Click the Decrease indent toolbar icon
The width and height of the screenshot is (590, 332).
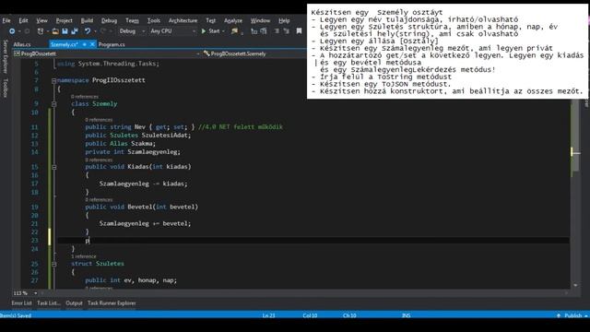277,31
